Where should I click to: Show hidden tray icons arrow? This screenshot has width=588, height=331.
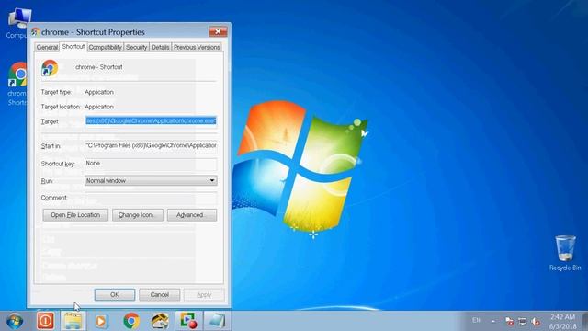coord(493,321)
